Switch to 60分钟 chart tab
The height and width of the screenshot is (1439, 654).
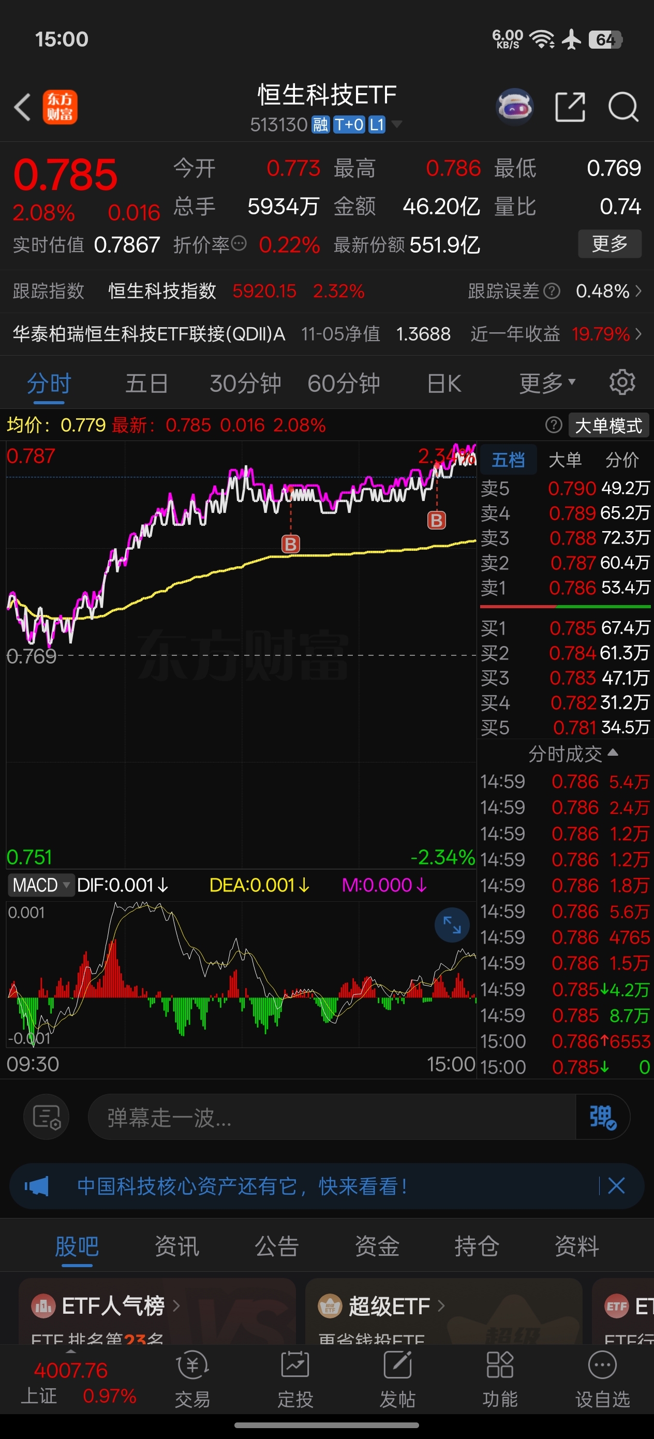(344, 383)
